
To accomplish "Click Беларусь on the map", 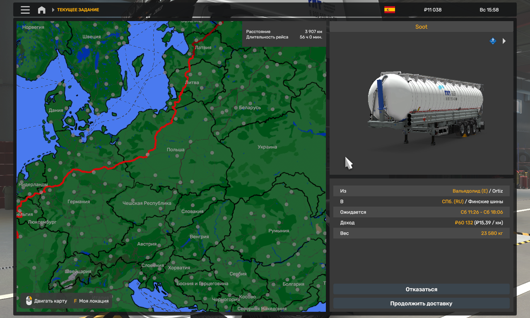I will pos(250,108).
